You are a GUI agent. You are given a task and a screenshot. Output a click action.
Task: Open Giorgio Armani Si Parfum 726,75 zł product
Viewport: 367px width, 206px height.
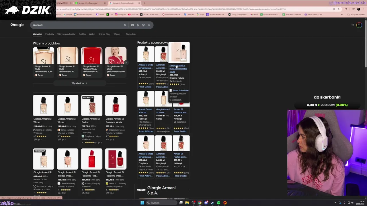(x=92, y=119)
